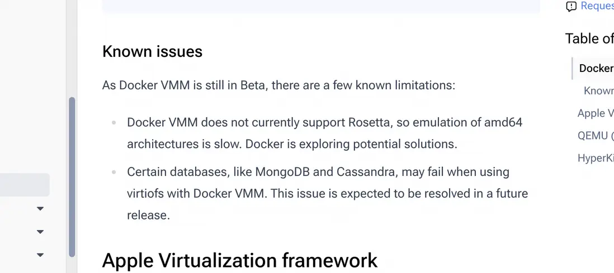
Task: Click the Docker VMM Beta intro sentence
Action: (278, 85)
